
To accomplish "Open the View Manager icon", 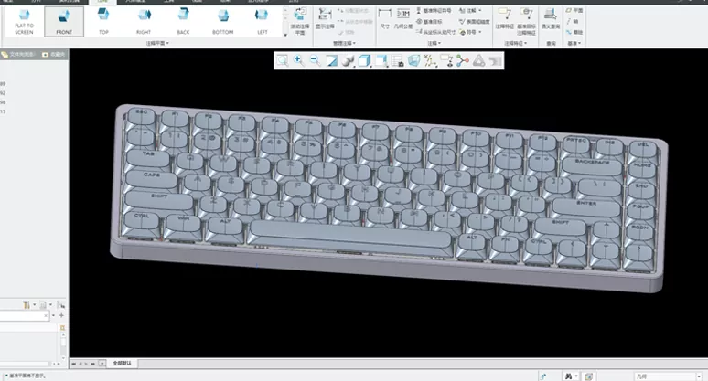I will point(397,60).
